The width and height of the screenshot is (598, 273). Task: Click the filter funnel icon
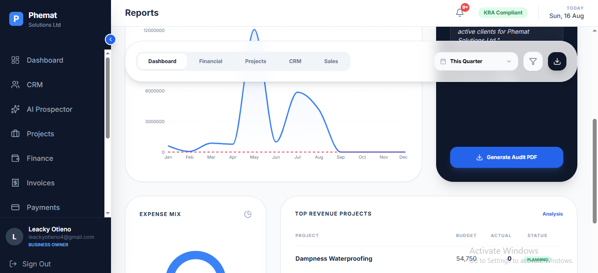(x=533, y=61)
